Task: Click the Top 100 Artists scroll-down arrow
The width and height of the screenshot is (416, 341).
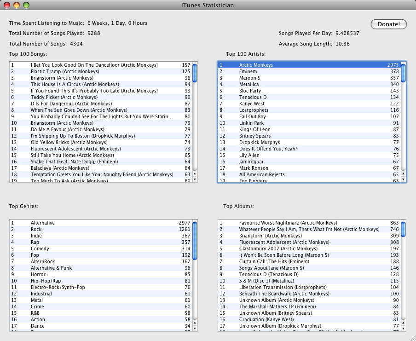Action: coord(403,179)
